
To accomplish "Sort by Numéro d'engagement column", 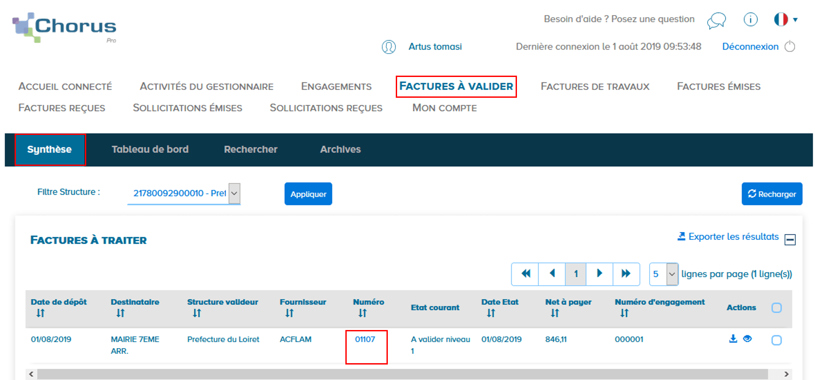I will 624,313.
